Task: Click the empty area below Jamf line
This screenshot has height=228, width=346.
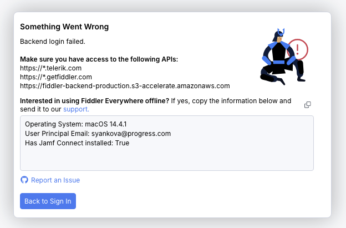Action: coord(166,159)
